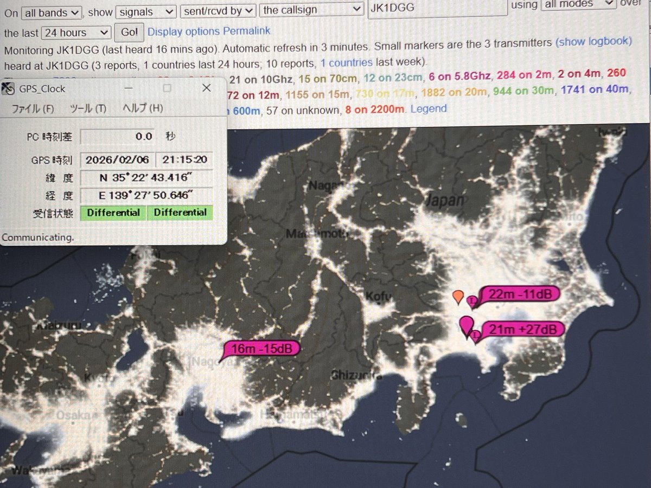651x488 pixels.
Task: Click the GPS time 21:15:20 field
Action: click(x=184, y=160)
